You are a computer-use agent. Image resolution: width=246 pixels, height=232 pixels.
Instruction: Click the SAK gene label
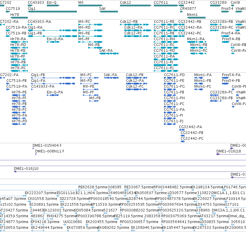click(x=102, y=8)
